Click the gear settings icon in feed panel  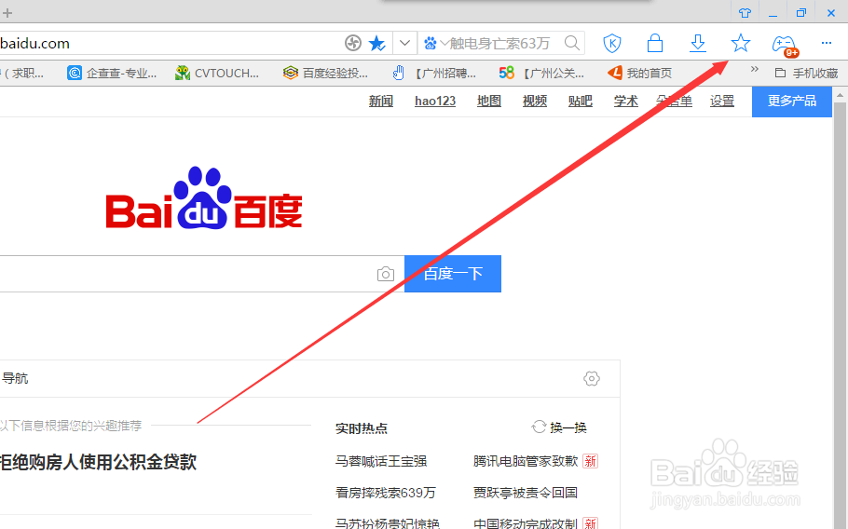[x=592, y=378]
